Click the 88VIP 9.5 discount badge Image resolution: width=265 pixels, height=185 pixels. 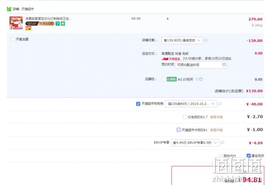tap(40, 24)
